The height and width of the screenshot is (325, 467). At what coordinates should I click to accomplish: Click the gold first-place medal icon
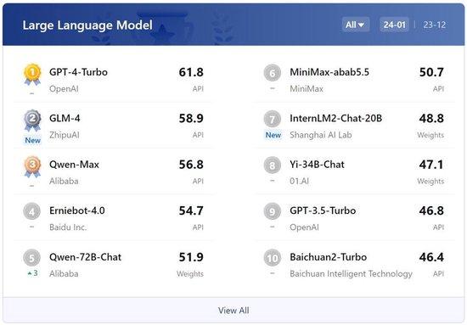point(32,74)
